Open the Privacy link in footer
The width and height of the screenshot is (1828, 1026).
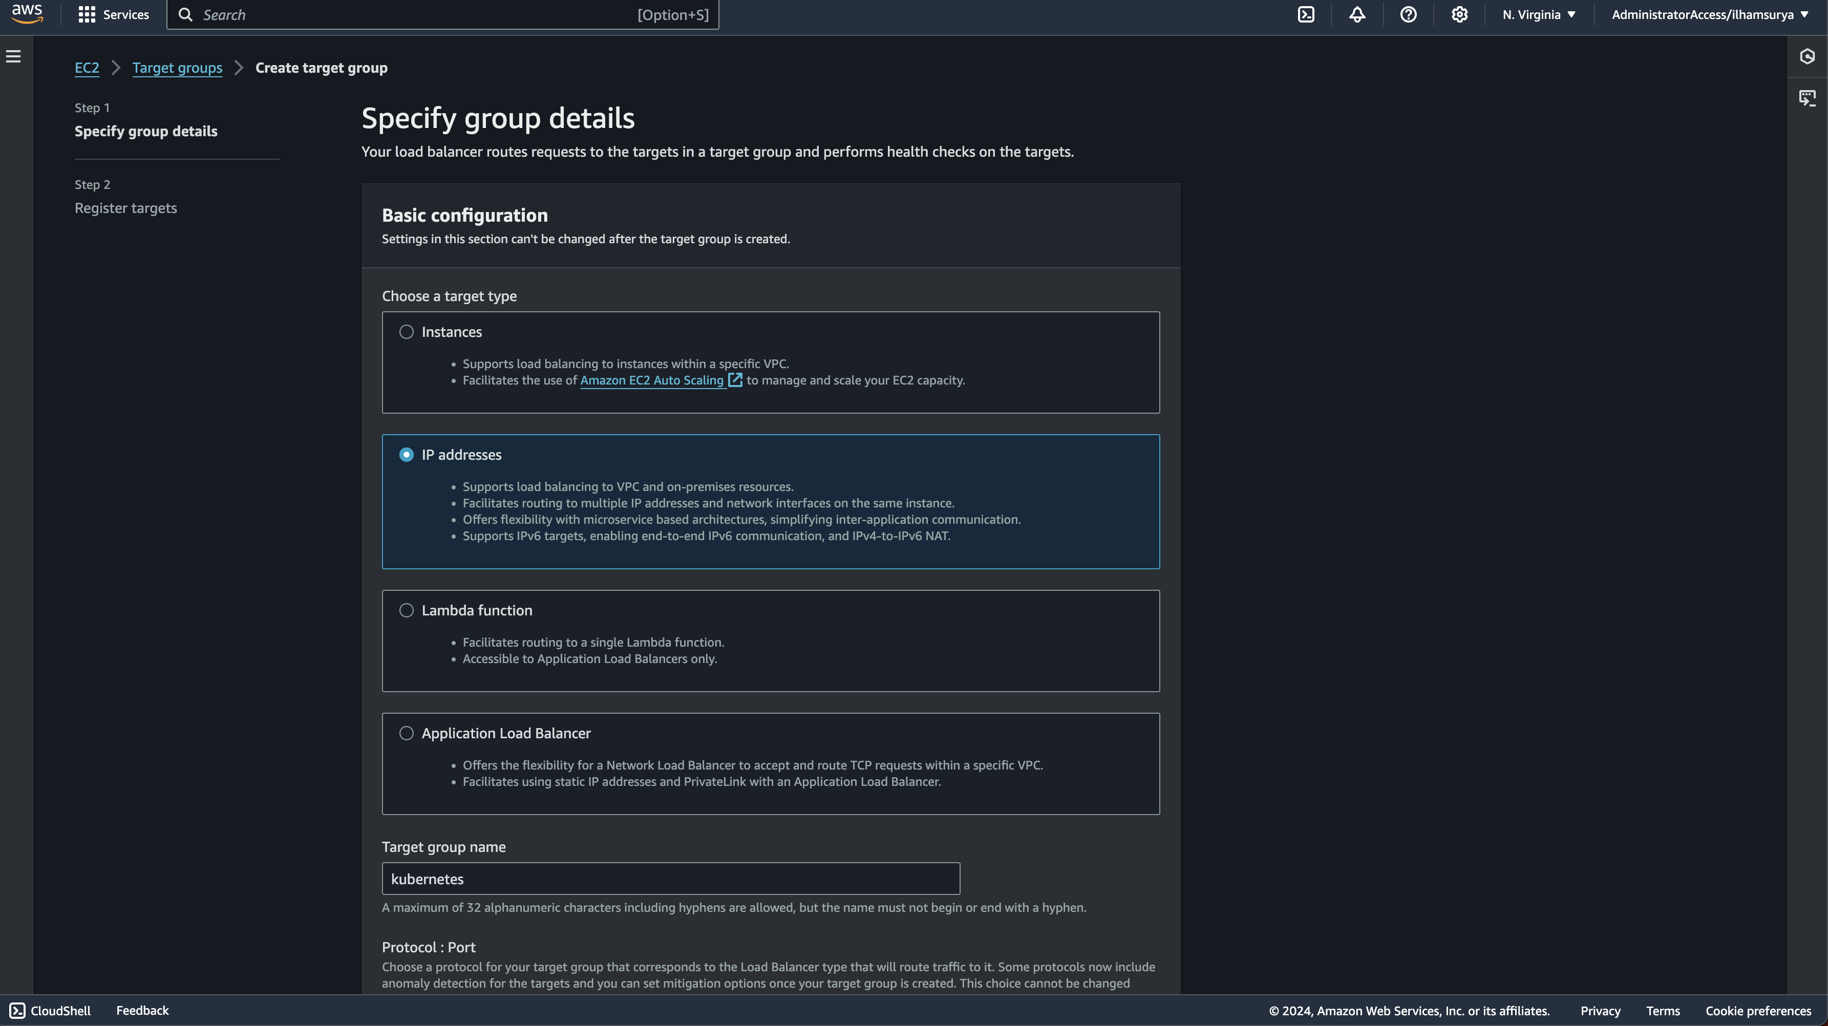(1600, 1011)
